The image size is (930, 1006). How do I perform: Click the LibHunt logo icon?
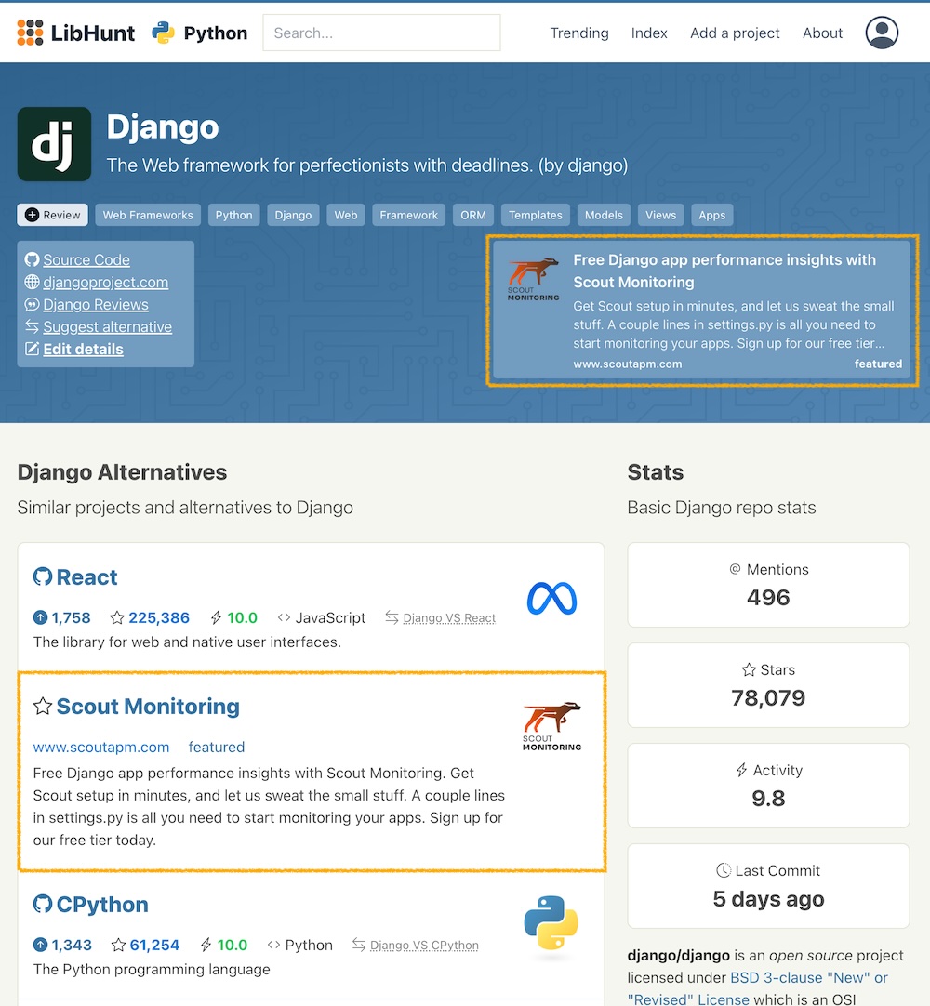click(x=31, y=33)
